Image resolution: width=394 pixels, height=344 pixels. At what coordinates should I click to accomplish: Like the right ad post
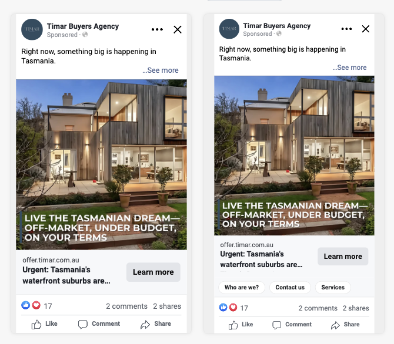tap(241, 325)
